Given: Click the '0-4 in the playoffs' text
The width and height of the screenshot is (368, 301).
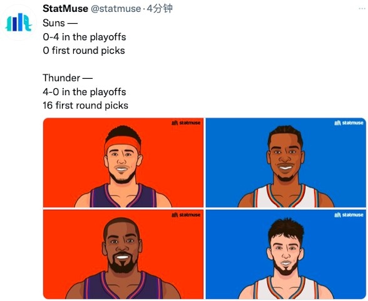Looking at the screenshot, I should tap(84, 37).
